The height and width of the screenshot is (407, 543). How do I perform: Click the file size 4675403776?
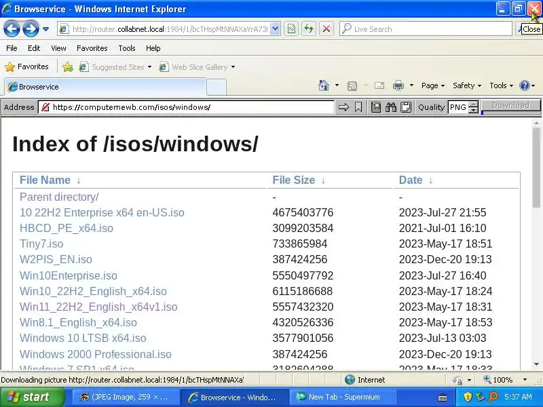(x=303, y=212)
